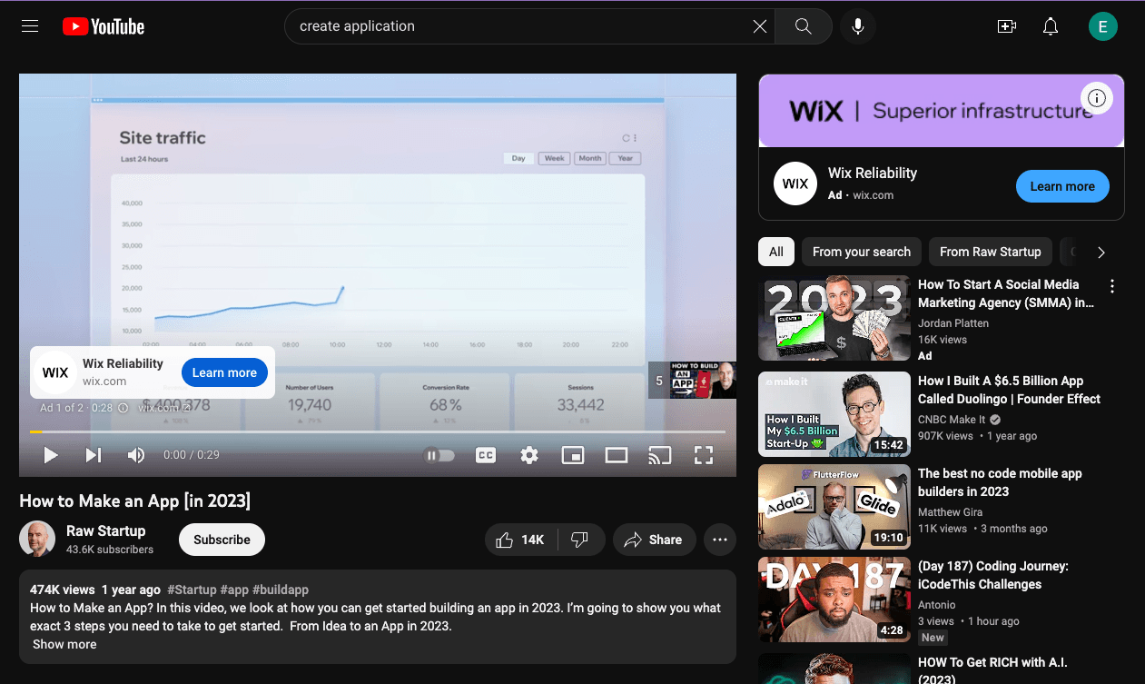This screenshot has height=684, width=1145.
Task: Enter full screen mode
Action: [704, 455]
